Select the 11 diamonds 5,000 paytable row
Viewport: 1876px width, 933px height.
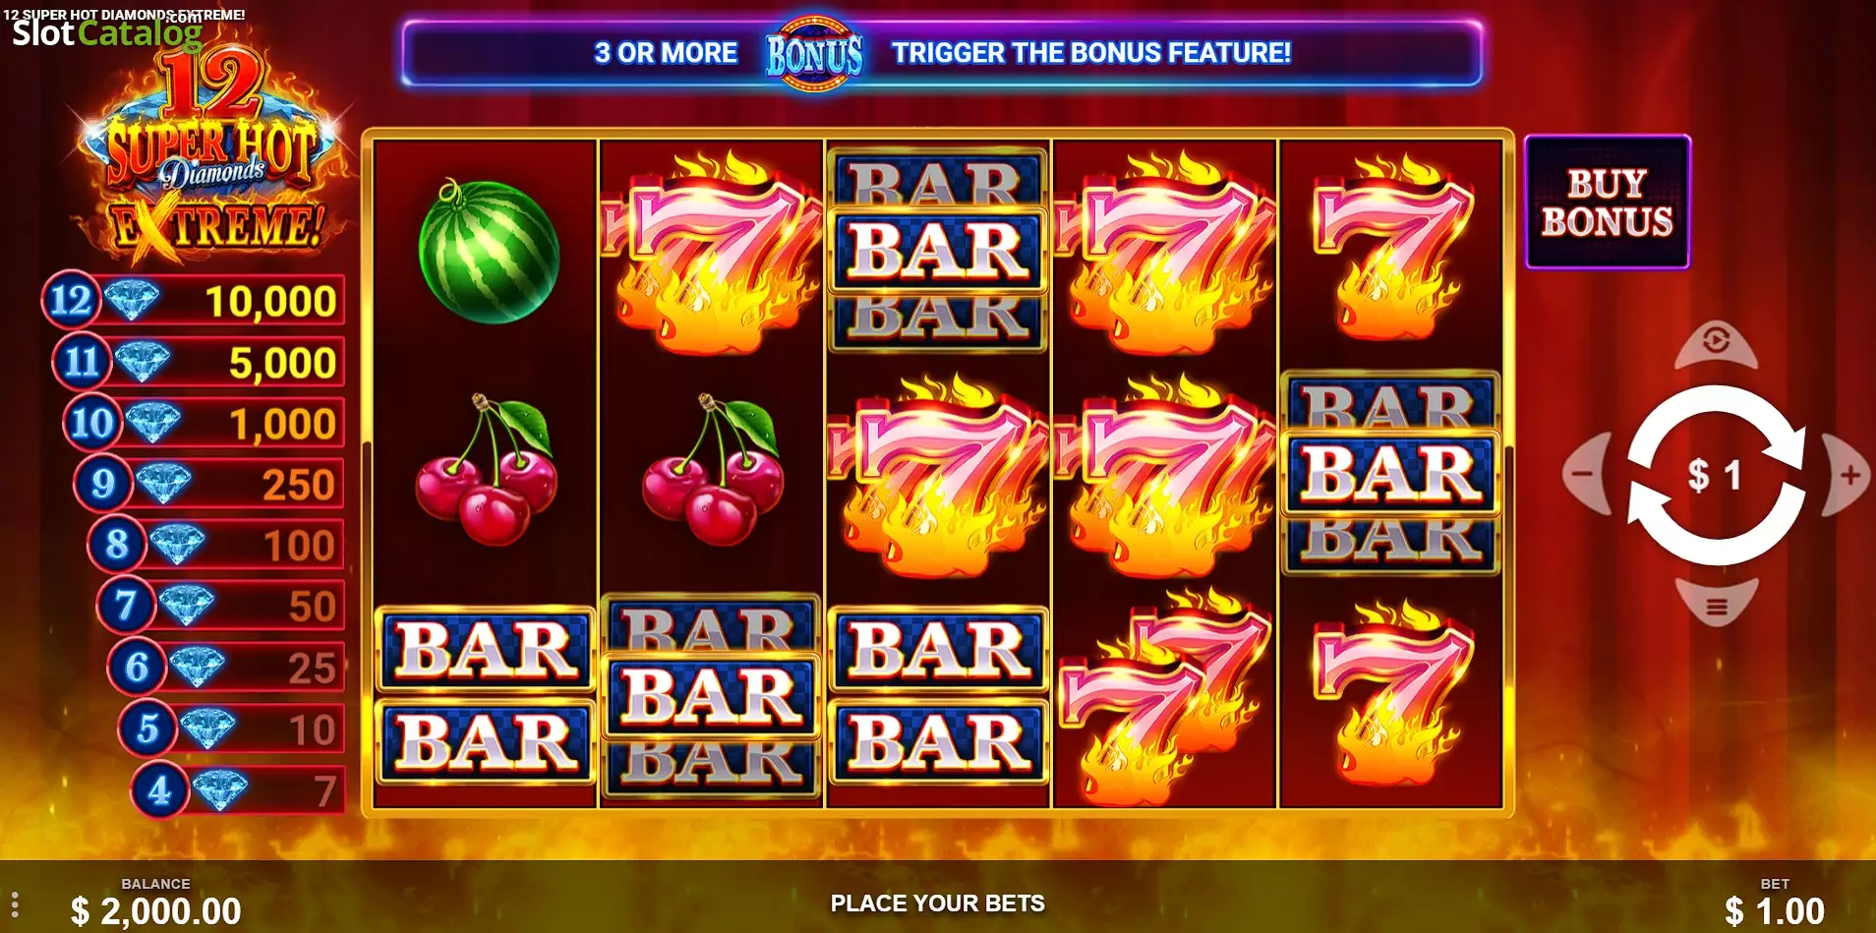(199, 362)
